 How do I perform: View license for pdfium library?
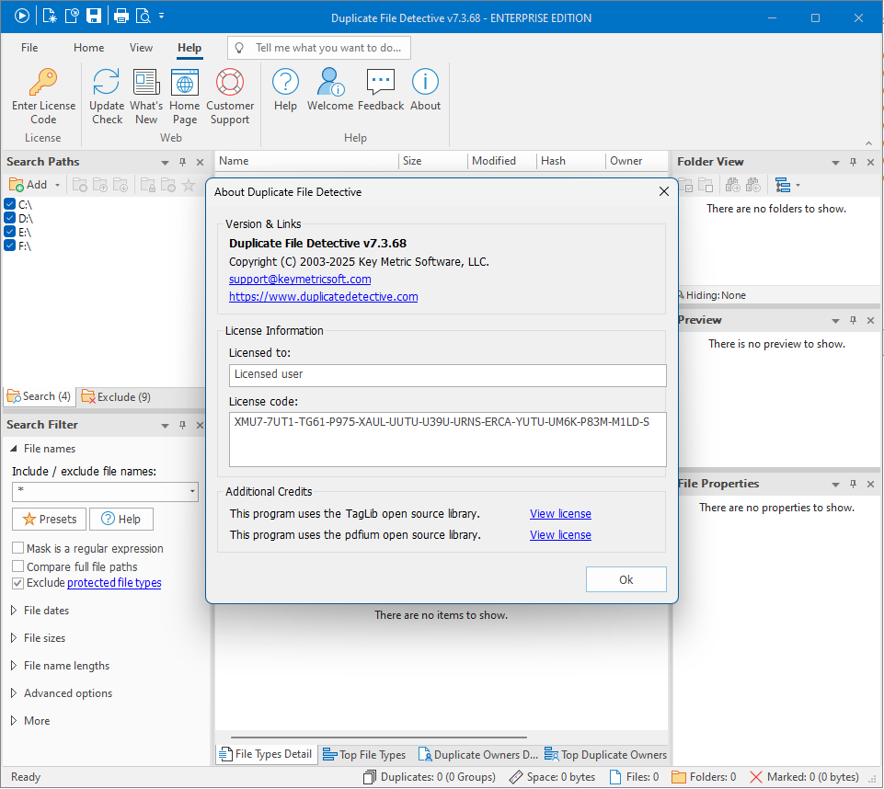(560, 535)
